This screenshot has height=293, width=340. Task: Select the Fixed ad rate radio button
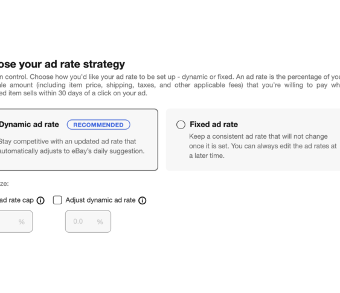click(x=181, y=125)
